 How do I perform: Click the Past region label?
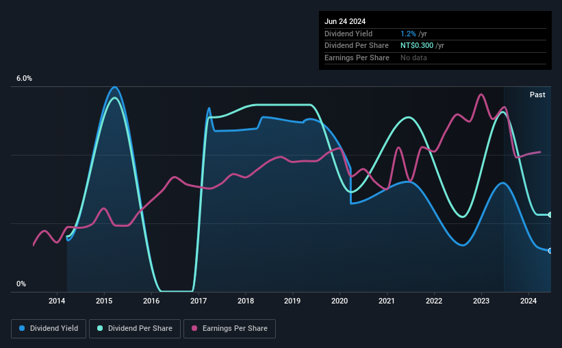pos(537,95)
